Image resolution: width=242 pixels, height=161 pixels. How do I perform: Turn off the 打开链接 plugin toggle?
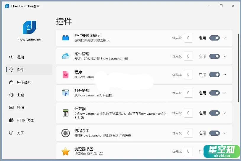pyautogui.click(x=214, y=93)
